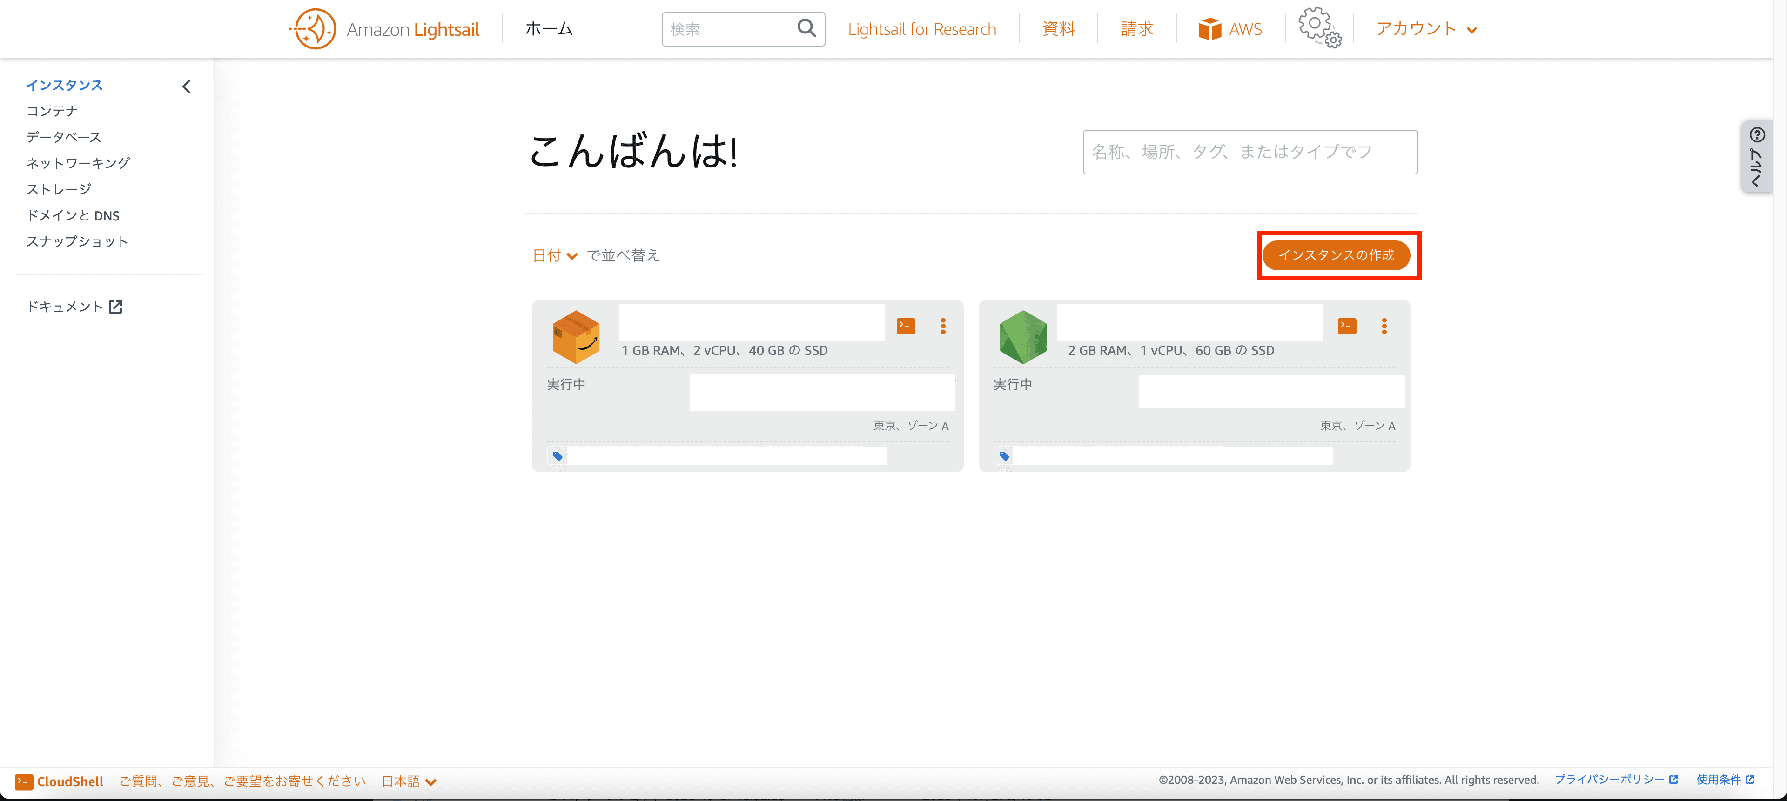Select ドメインと DNS in the sidebar
This screenshot has width=1787, height=801.
(x=73, y=216)
